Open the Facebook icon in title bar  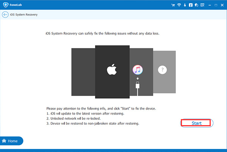(x=191, y=5)
